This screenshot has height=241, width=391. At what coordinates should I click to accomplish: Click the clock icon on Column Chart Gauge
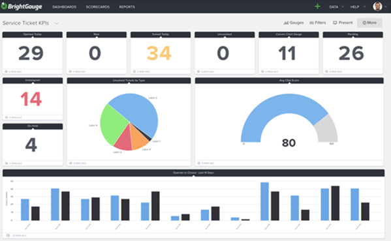262,72
